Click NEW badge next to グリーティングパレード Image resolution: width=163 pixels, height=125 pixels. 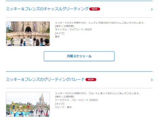(x=91, y=80)
